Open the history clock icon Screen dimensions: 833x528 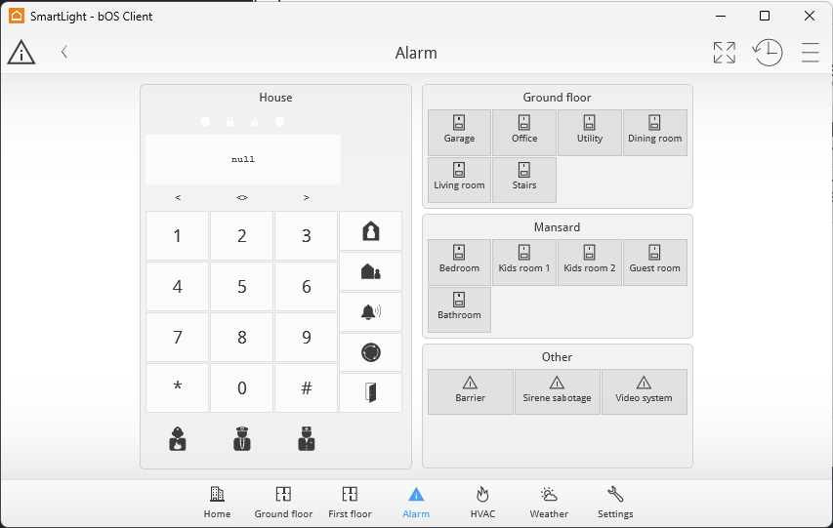tap(768, 52)
